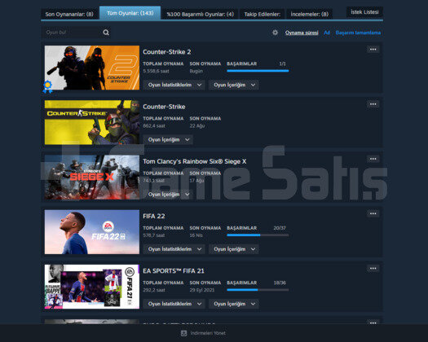The image size is (428, 342).
Task: Open the three-dot menu for Counter-Strike
Action: click(x=373, y=104)
